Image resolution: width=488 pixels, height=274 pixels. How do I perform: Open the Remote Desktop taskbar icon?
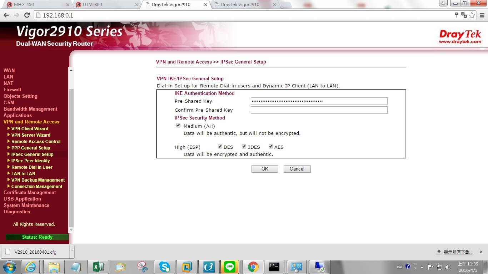(319, 267)
